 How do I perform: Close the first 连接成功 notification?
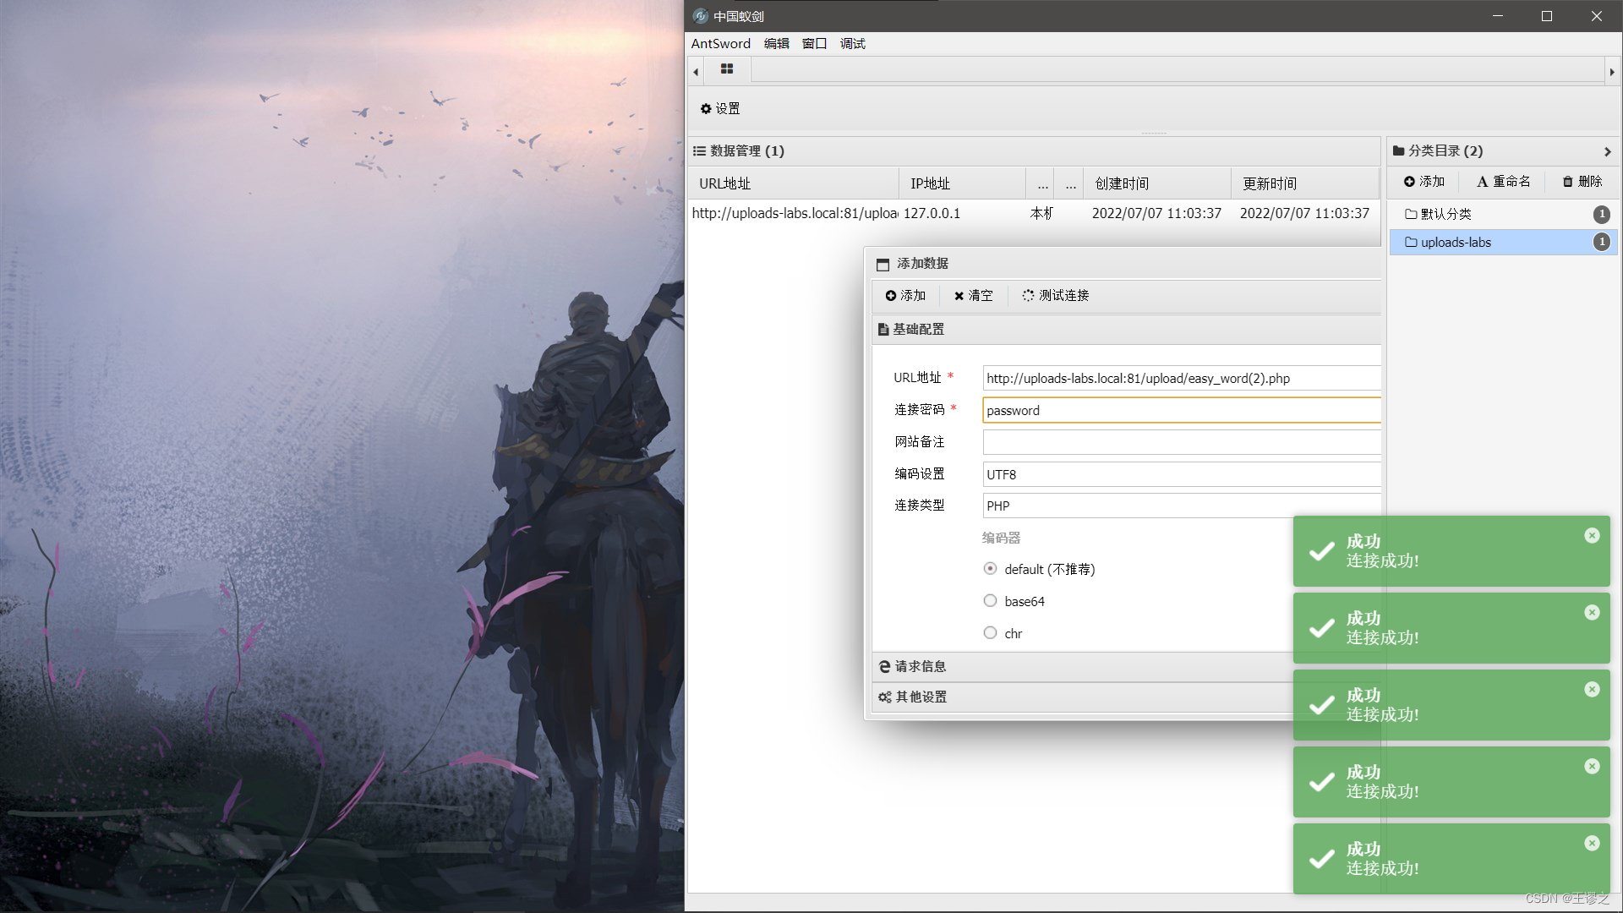(x=1592, y=535)
